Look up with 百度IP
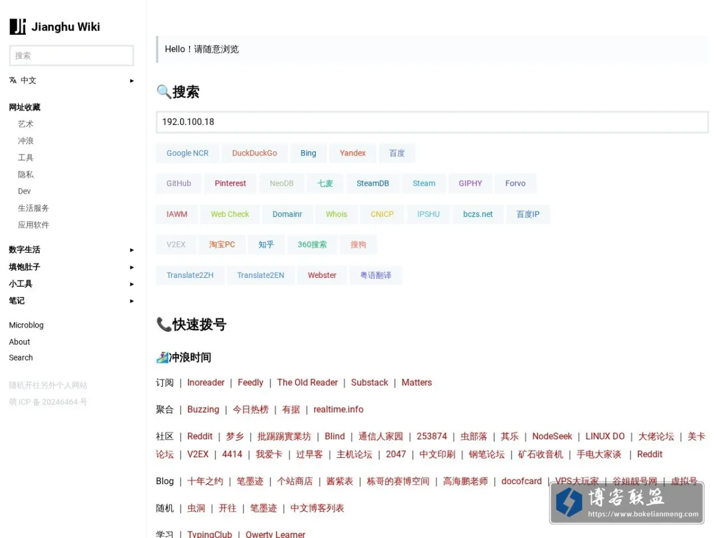The width and height of the screenshot is (718, 538). click(528, 214)
